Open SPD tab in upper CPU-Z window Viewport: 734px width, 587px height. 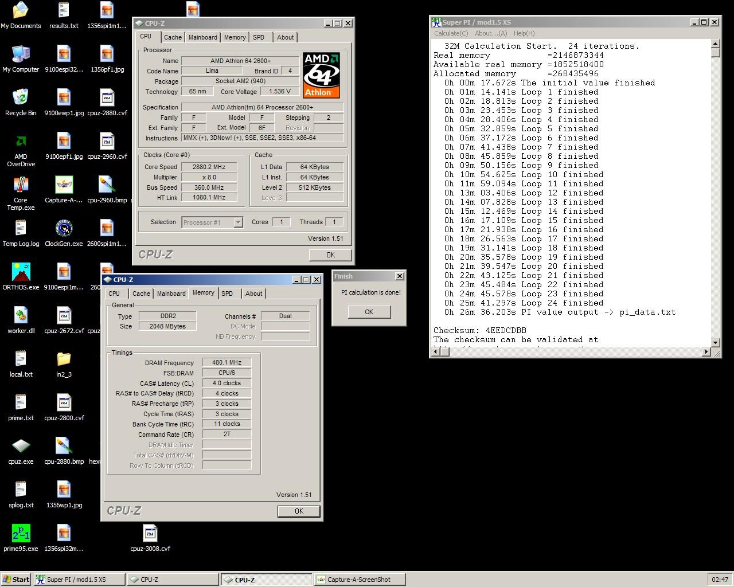pyautogui.click(x=259, y=37)
